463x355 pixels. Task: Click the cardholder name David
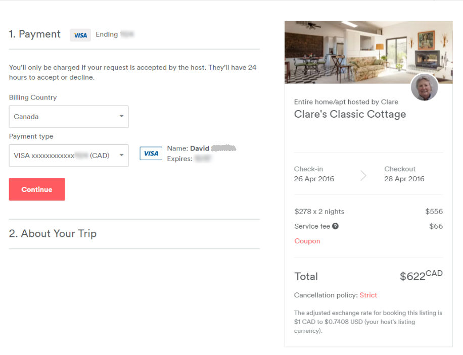[x=200, y=148]
